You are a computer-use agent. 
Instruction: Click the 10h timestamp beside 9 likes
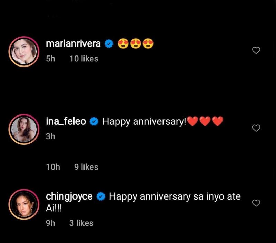click(53, 167)
